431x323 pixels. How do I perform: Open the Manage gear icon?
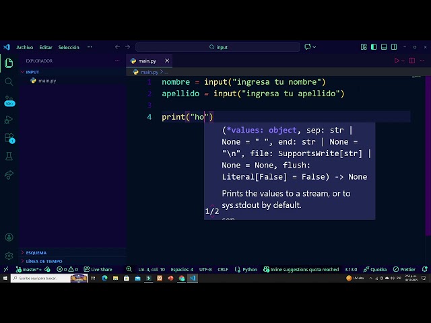[9, 256]
